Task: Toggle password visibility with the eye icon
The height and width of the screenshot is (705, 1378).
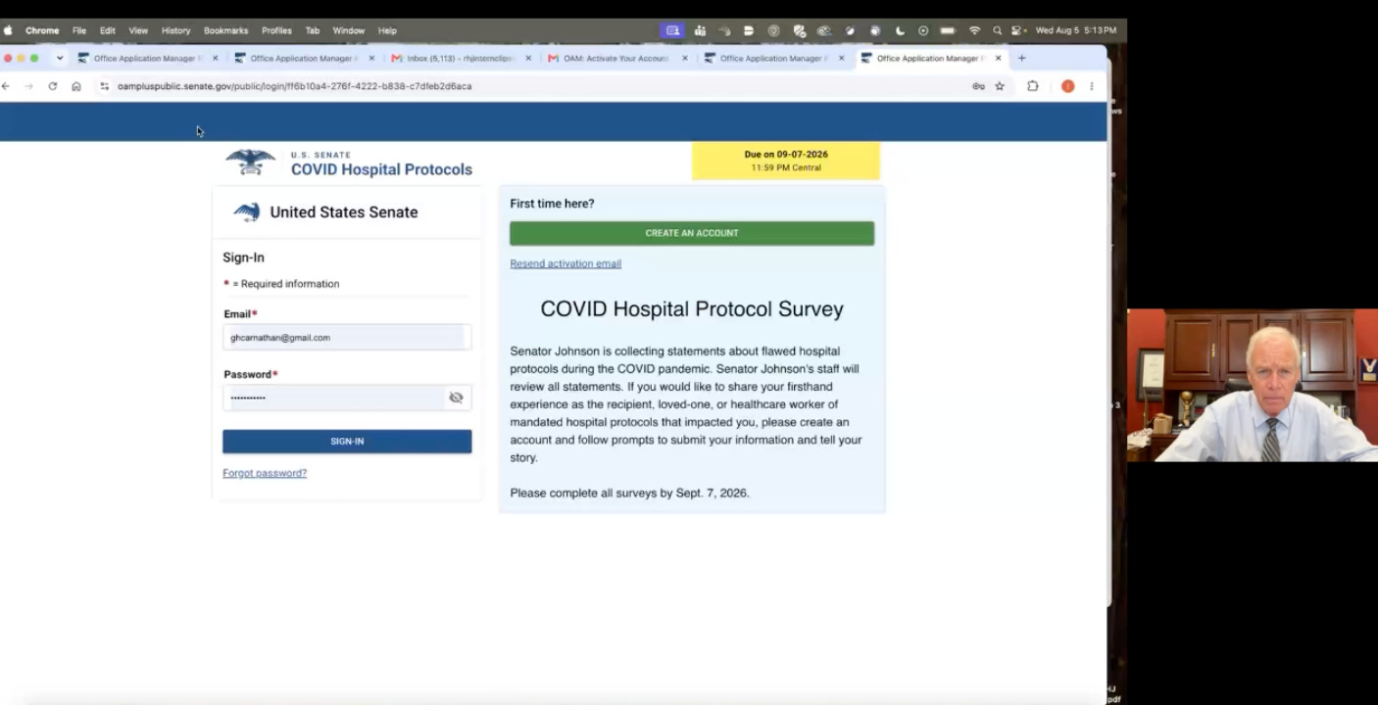Action: click(x=456, y=398)
